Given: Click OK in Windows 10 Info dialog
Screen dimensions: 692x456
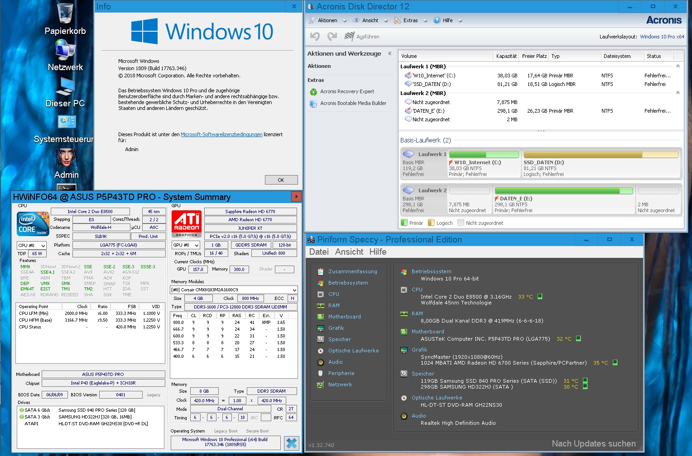Looking at the screenshot, I should 281,180.
